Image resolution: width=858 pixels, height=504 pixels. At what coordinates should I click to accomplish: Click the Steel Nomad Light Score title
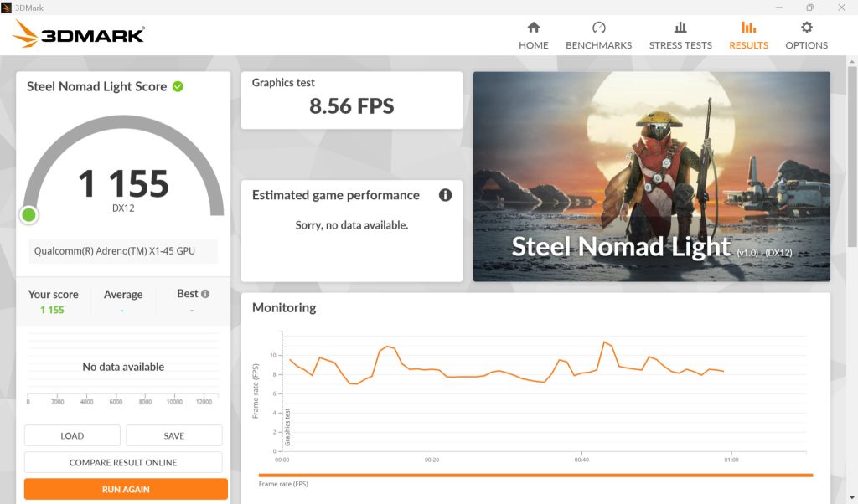pos(97,86)
